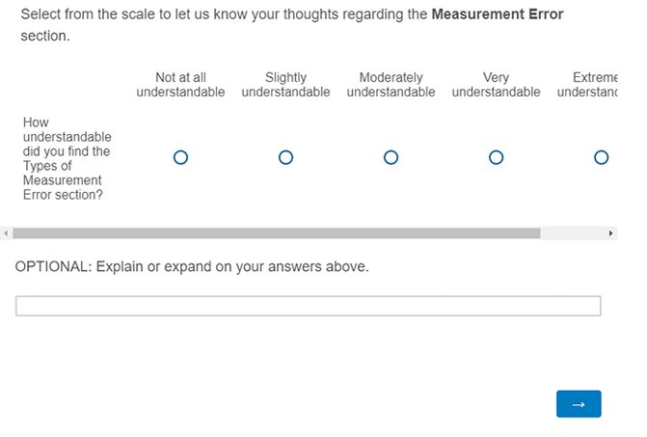The image size is (647, 437).
Task: Click the 'Not at all understandable' column label
Action: tap(180, 85)
